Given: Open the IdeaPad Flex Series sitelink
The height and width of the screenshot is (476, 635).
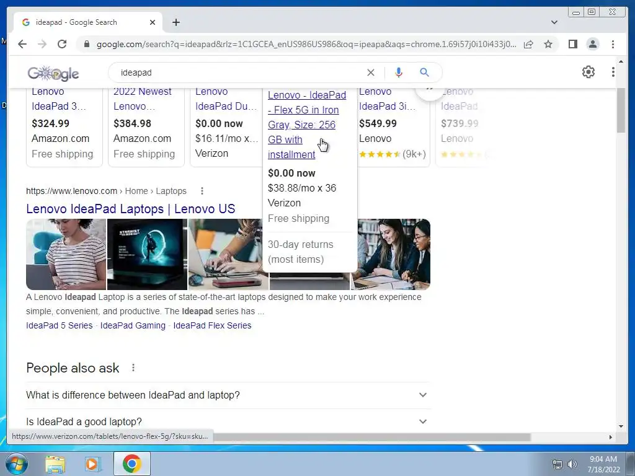Looking at the screenshot, I should (x=212, y=325).
